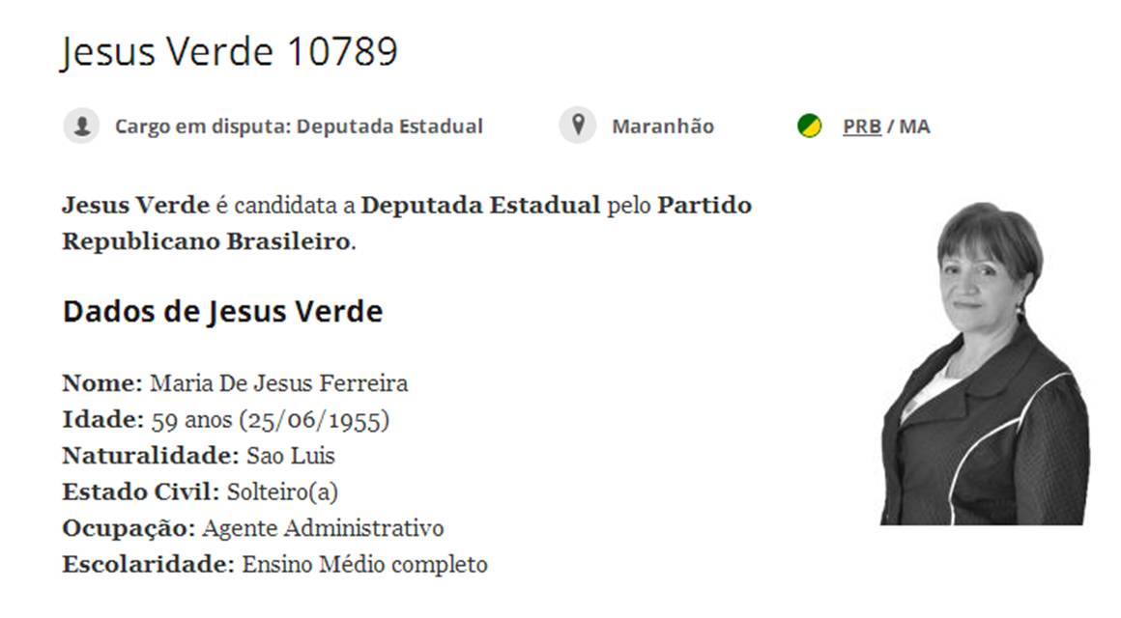Click the Naturalidade: Sao Luis line

coord(198,456)
